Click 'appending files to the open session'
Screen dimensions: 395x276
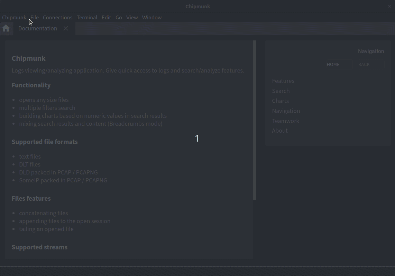tap(65, 221)
